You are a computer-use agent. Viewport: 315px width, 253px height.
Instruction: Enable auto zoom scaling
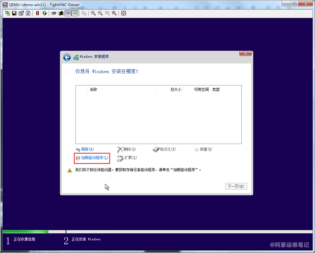[114, 13]
